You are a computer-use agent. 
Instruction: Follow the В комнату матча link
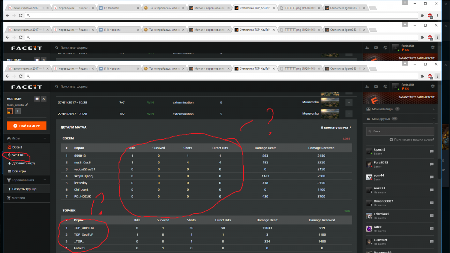[x=336, y=127]
